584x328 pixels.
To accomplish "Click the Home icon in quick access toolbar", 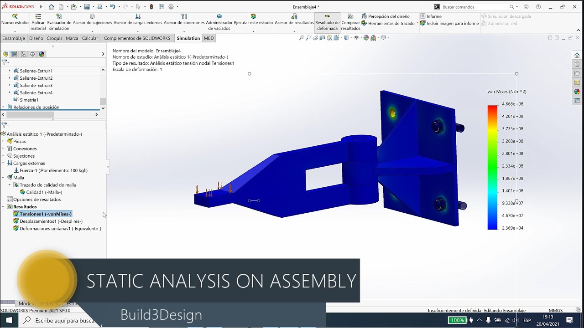I will pos(51,7).
